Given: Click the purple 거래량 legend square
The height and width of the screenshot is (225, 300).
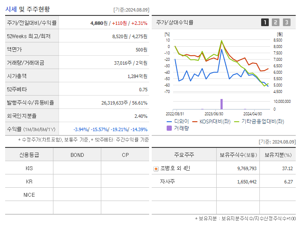Looking at the screenshot, I should click(169, 128).
